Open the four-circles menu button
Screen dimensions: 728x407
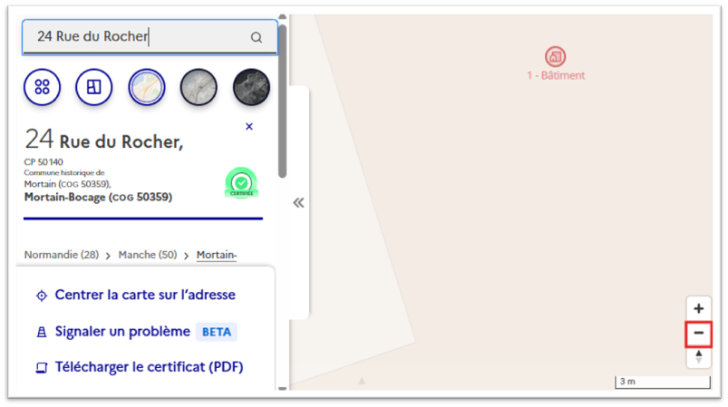coord(42,87)
